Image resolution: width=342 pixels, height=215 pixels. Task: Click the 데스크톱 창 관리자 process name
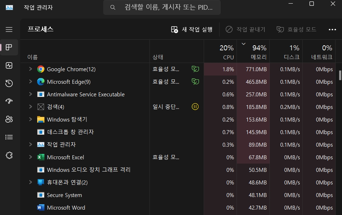[x=70, y=132]
